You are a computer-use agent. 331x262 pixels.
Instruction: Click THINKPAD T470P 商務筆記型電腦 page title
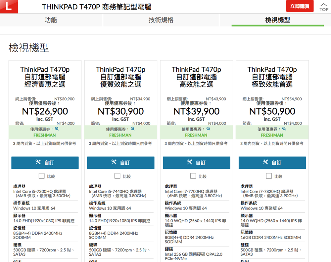pos(97,7)
